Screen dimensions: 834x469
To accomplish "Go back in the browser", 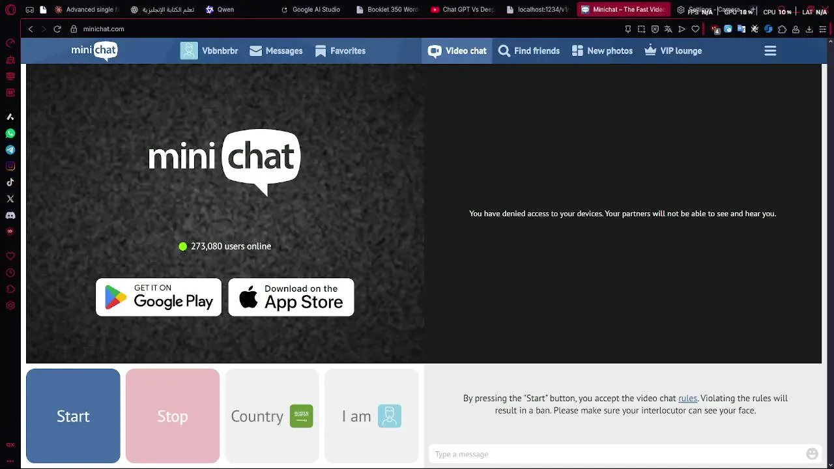I will point(30,29).
